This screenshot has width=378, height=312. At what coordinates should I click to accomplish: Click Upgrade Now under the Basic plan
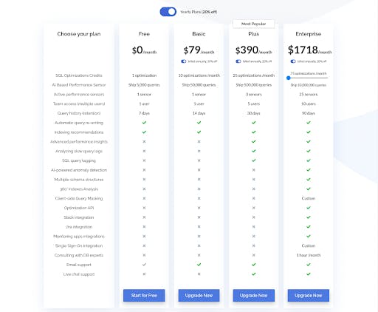(199, 295)
